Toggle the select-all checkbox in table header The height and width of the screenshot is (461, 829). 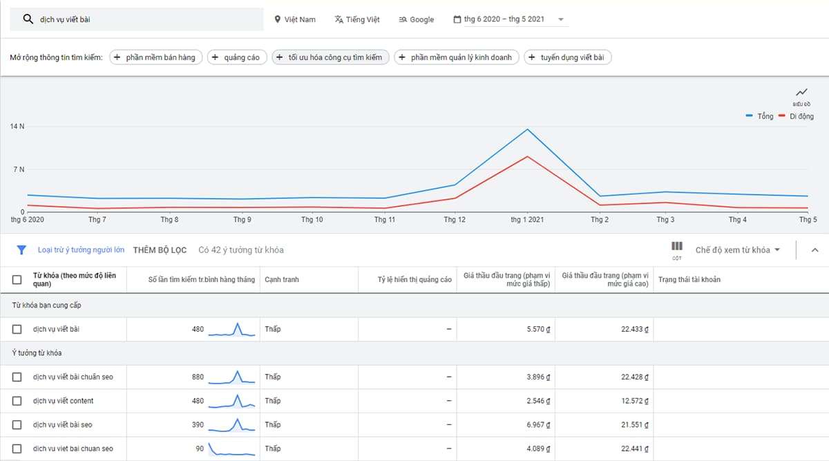click(x=17, y=279)
